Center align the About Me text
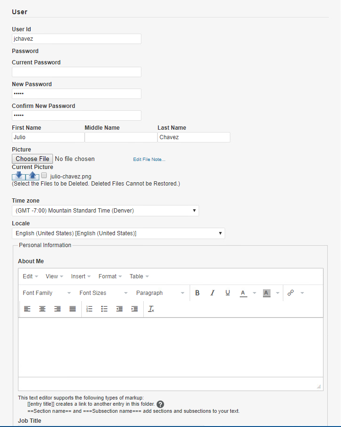 (x=43, y=309)
